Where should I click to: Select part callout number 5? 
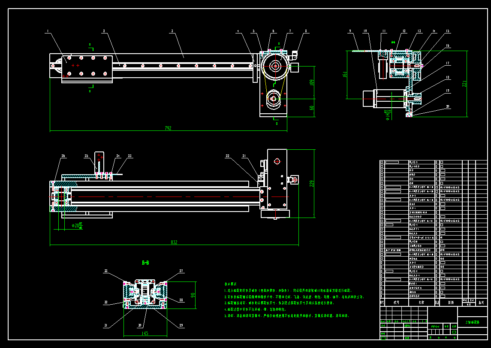tap(253, 31)
